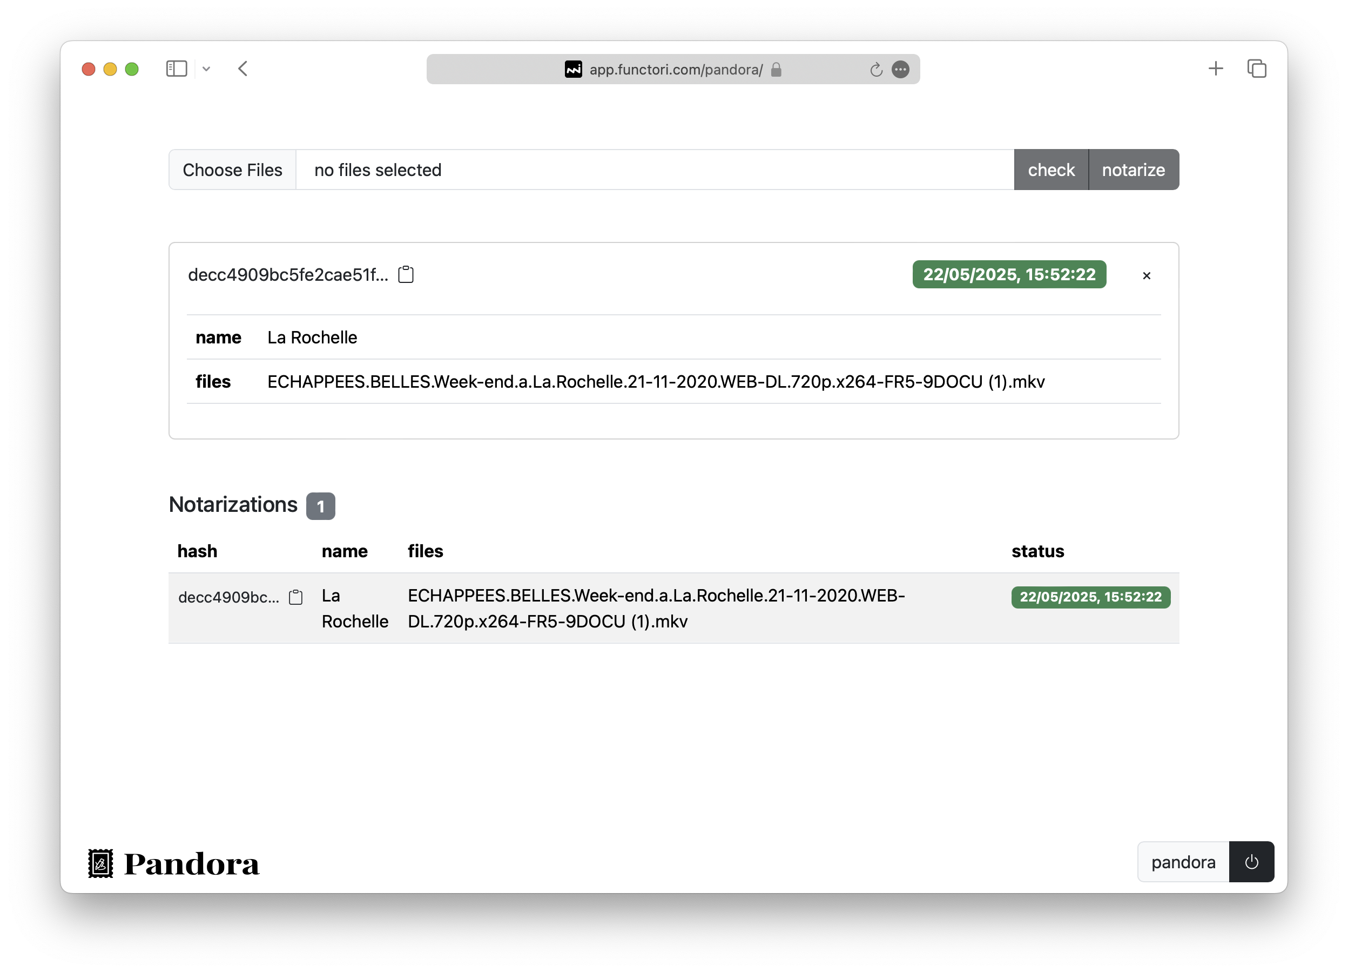
Task: Copy hash in the notarizations table row
Action: click(295, 597)
